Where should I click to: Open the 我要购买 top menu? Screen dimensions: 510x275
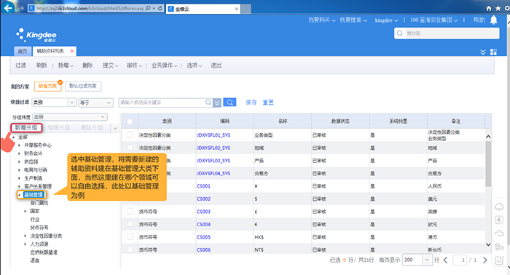click(322, 20)
